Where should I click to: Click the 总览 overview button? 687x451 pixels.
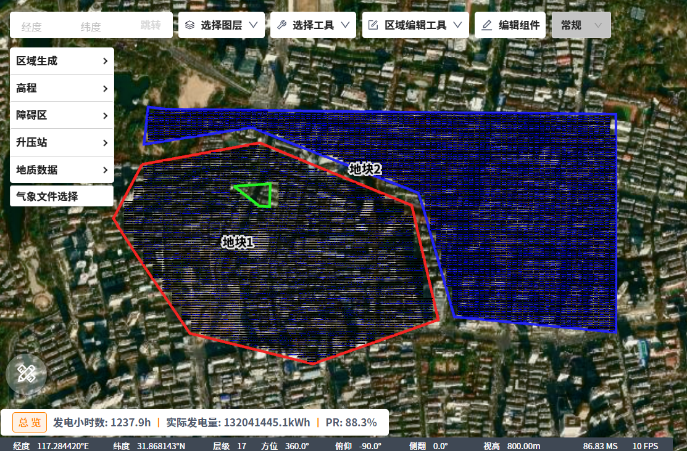point(30,422)
